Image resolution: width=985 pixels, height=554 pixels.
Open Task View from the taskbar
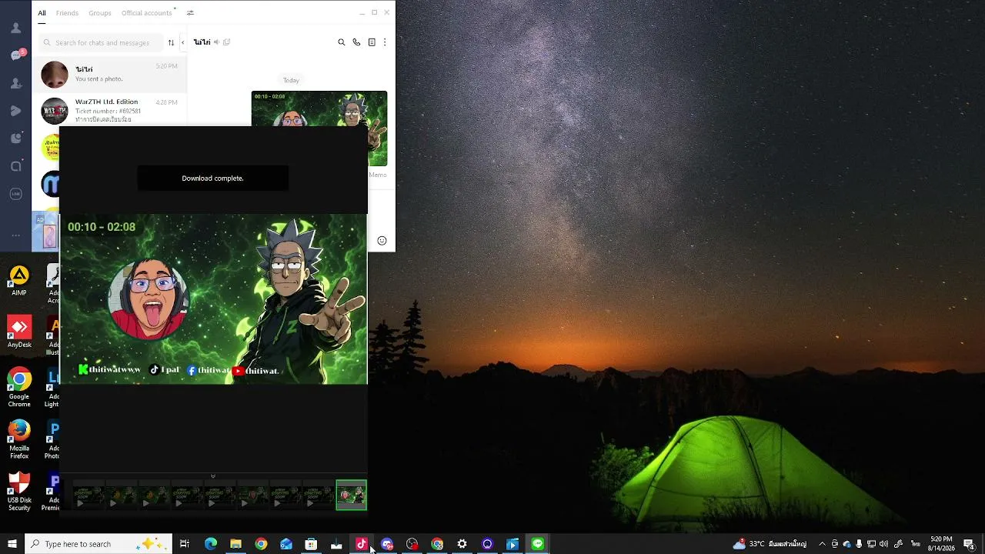185,544
